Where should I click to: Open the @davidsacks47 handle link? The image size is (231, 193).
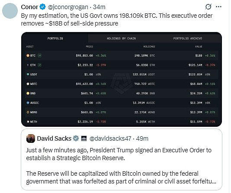[x=110, y=138]
